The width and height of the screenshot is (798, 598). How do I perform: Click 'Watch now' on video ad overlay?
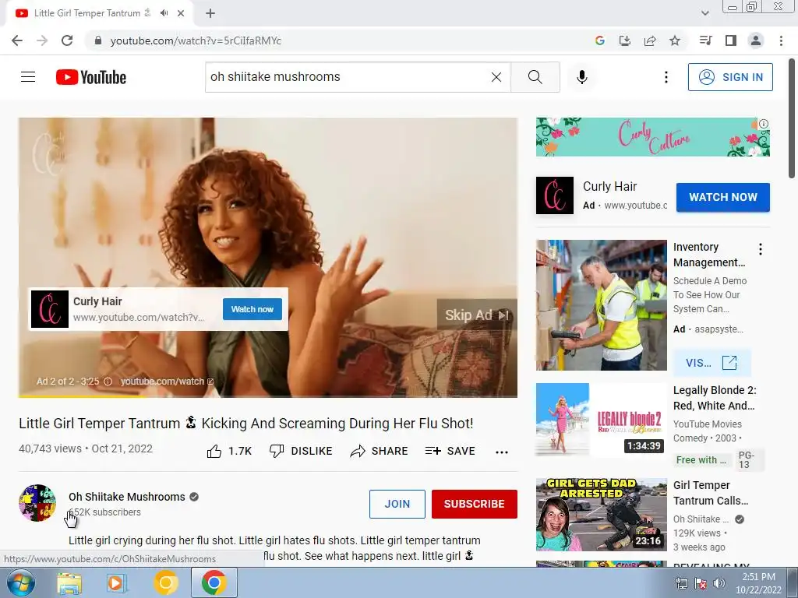[252, 309]
